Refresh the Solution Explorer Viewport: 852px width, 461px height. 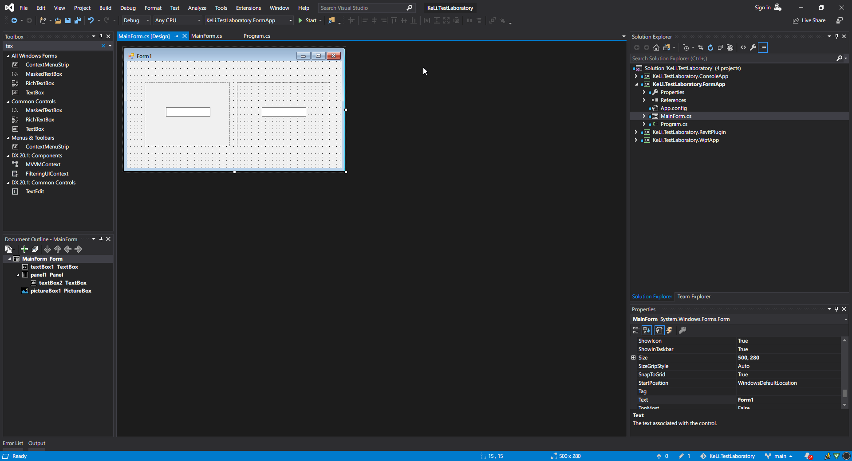(710, 47)
